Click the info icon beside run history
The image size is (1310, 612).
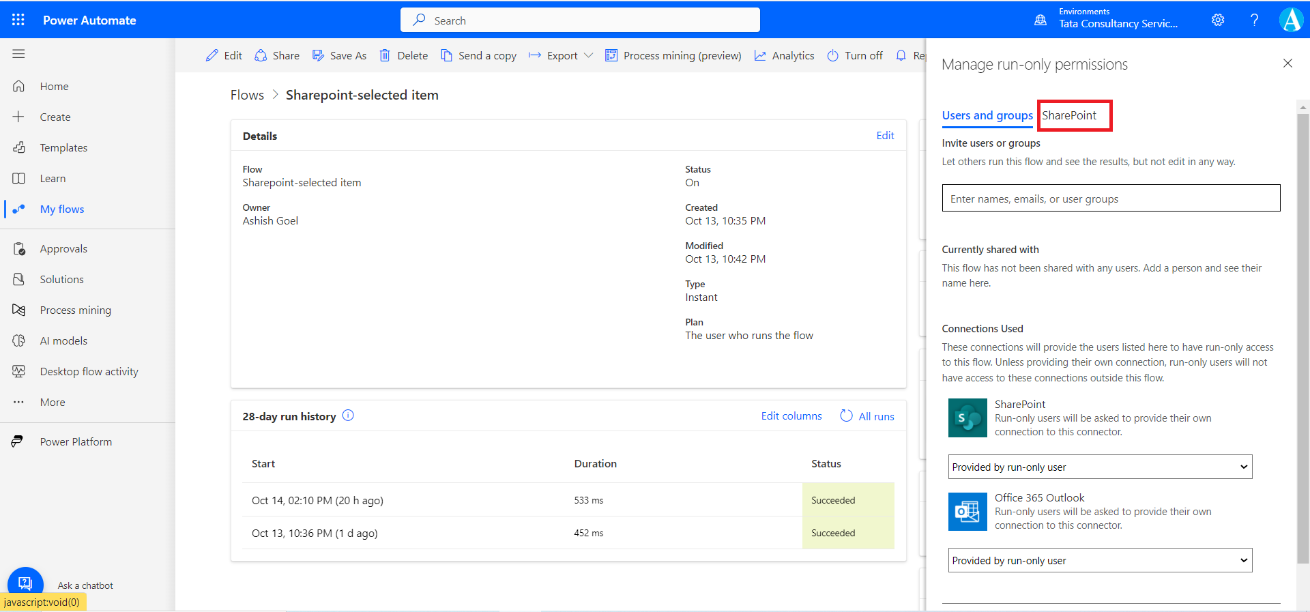pos(348,416)
